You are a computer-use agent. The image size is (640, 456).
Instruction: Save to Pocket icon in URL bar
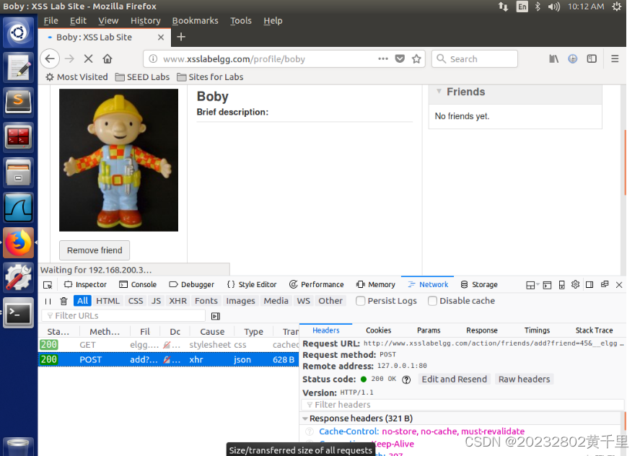(400, 58)
